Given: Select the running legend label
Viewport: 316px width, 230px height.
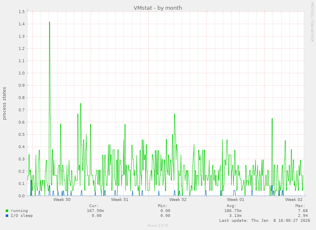Looking at the screenshot, I should 19,211.
